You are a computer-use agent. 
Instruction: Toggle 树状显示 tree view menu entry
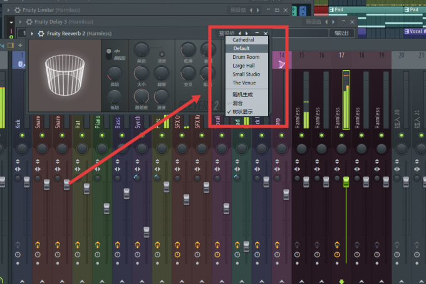[247, 111]
